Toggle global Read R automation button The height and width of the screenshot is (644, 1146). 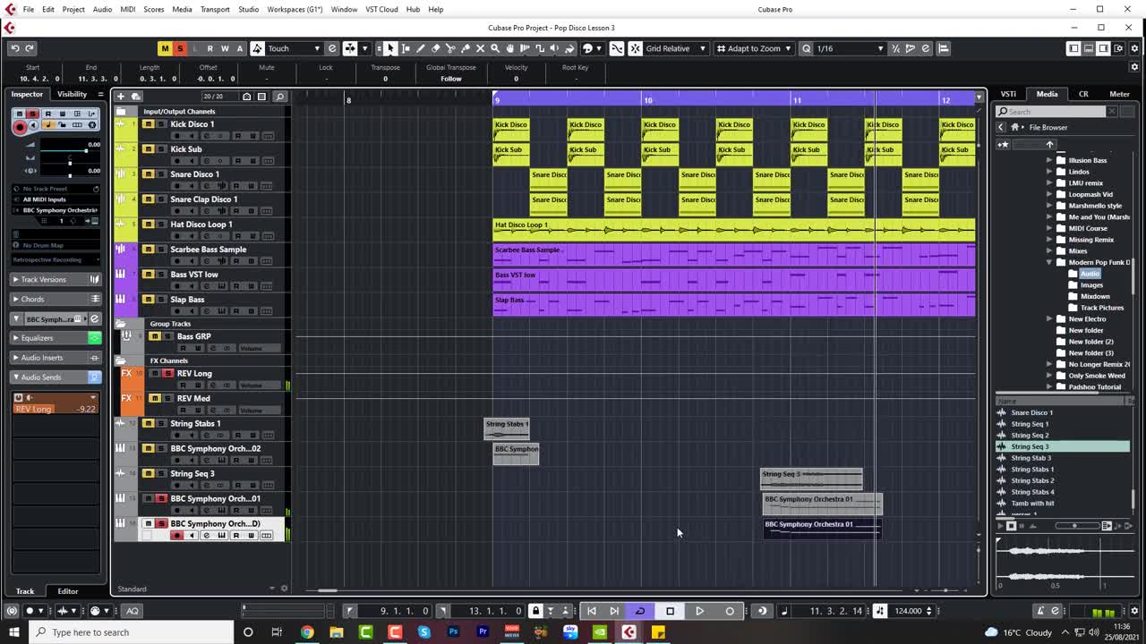tap(210, 48)
